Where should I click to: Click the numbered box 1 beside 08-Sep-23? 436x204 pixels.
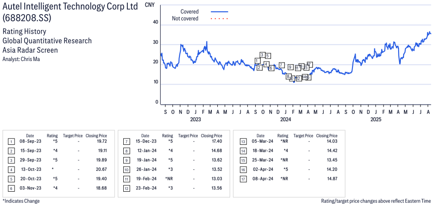pos(11,142)
